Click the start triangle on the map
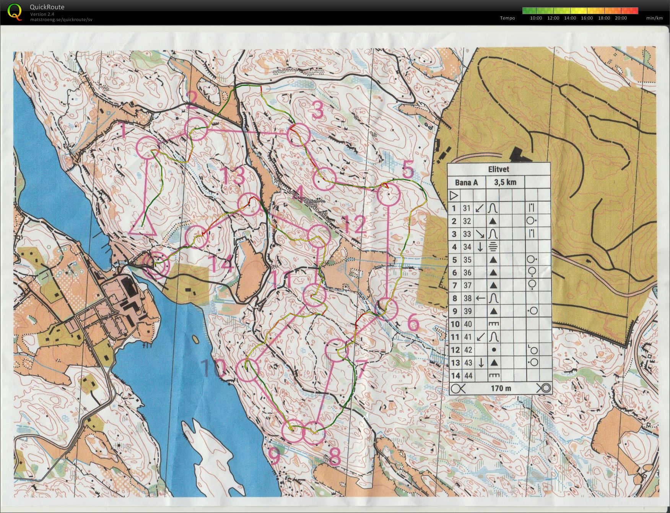The image size is (670, 513). 142,225
